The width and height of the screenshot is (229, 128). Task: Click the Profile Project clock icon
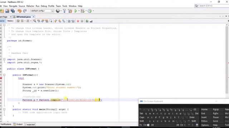(90, 11)
